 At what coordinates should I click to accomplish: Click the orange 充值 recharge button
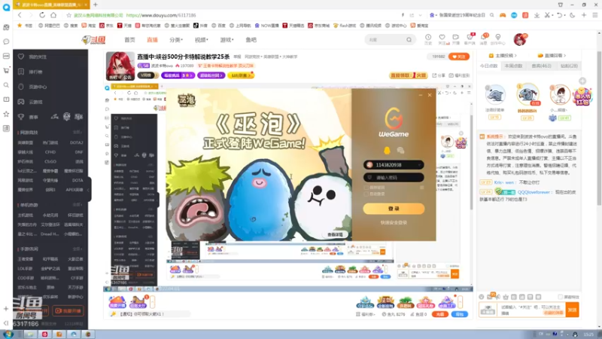tap(440, 314)
